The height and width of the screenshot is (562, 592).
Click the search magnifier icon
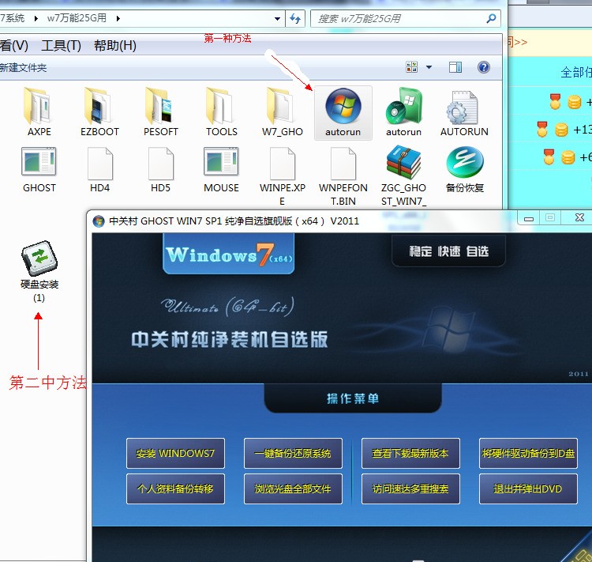coord(491,18)
